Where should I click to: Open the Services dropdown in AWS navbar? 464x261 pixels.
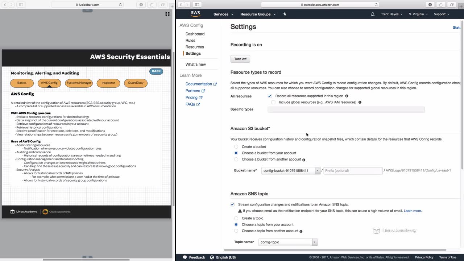223,14
